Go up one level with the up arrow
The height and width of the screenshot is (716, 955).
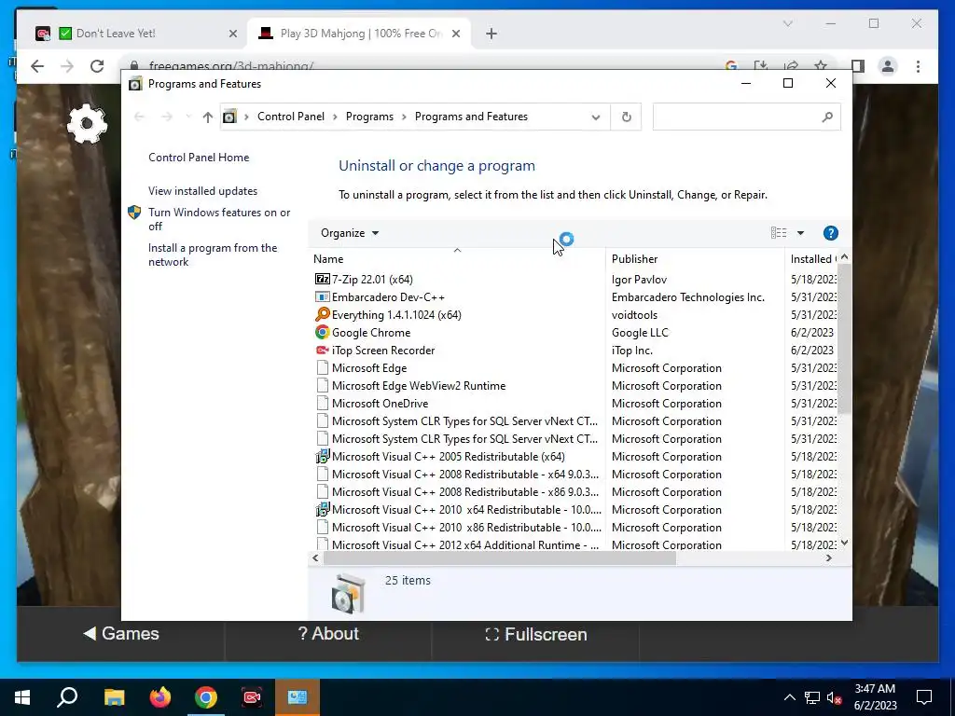click(x=208, y=117)
